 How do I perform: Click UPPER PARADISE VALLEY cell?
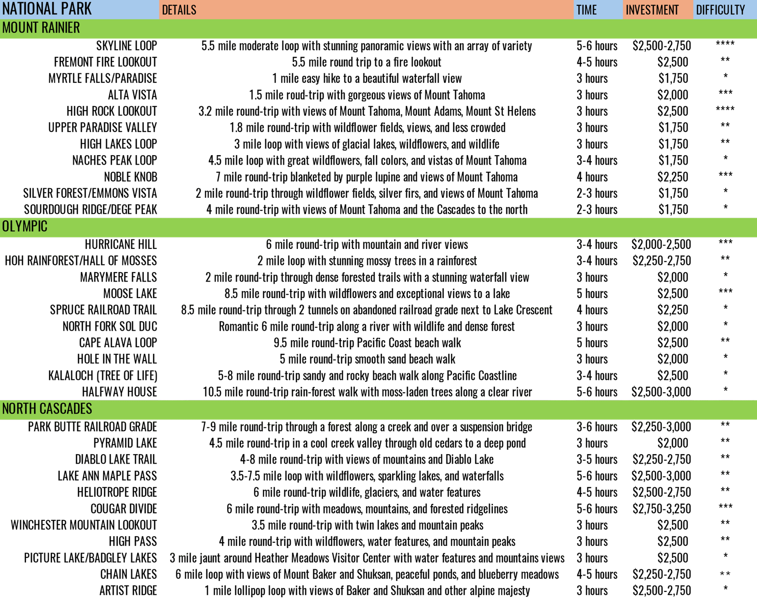tap(103, 128)
